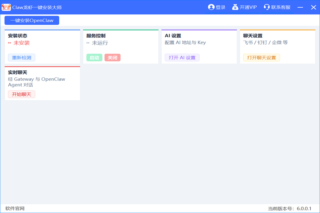The height and width of the screenshot is (213, 320).
Task: Open the 打开 AI 设置 button
Action: pos(182,58)
